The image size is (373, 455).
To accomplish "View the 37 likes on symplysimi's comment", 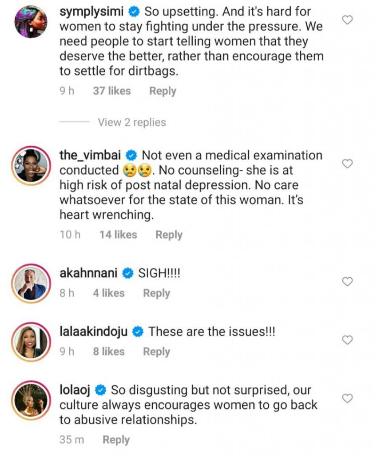I will [112, 91].
